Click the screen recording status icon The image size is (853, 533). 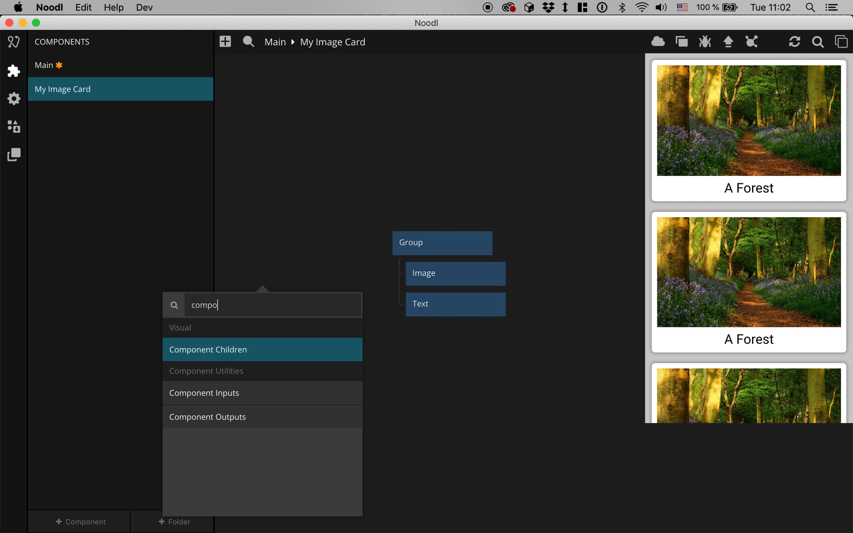[488, 7]
